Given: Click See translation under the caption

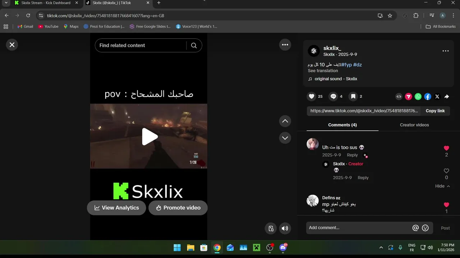Looking at the screenshot, I should [323, 71].
